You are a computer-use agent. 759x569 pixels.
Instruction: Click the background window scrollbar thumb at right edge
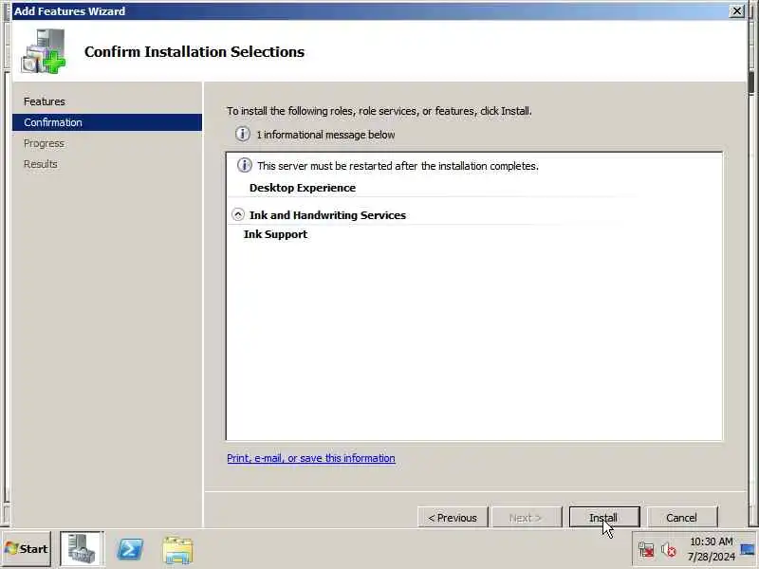751,83
